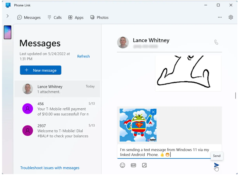Click the 'Messages' heading above the list

point(40,43)
